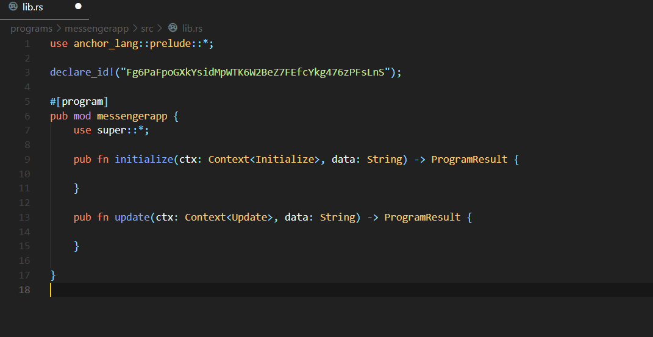Click the update function name
This screenshot has height=337, width=653.
coord(132,217)
